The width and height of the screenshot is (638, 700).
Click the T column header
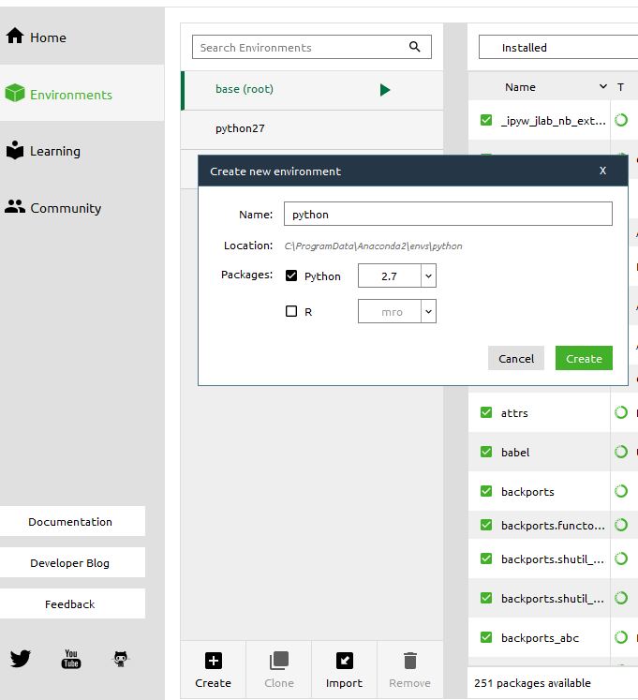tap(620, 87)
